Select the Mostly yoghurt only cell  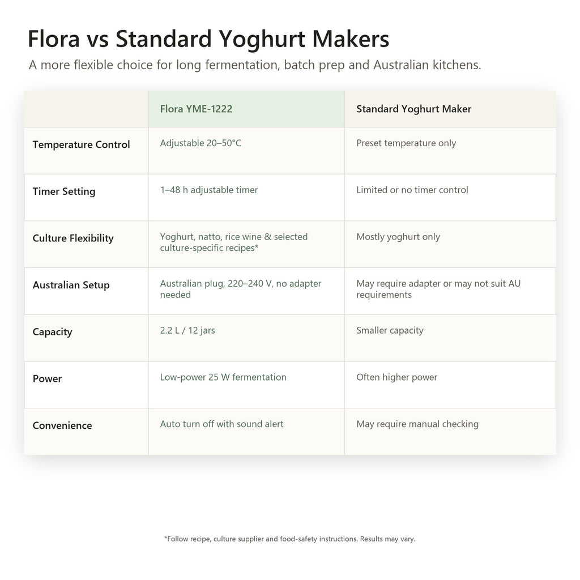[450, 245]
